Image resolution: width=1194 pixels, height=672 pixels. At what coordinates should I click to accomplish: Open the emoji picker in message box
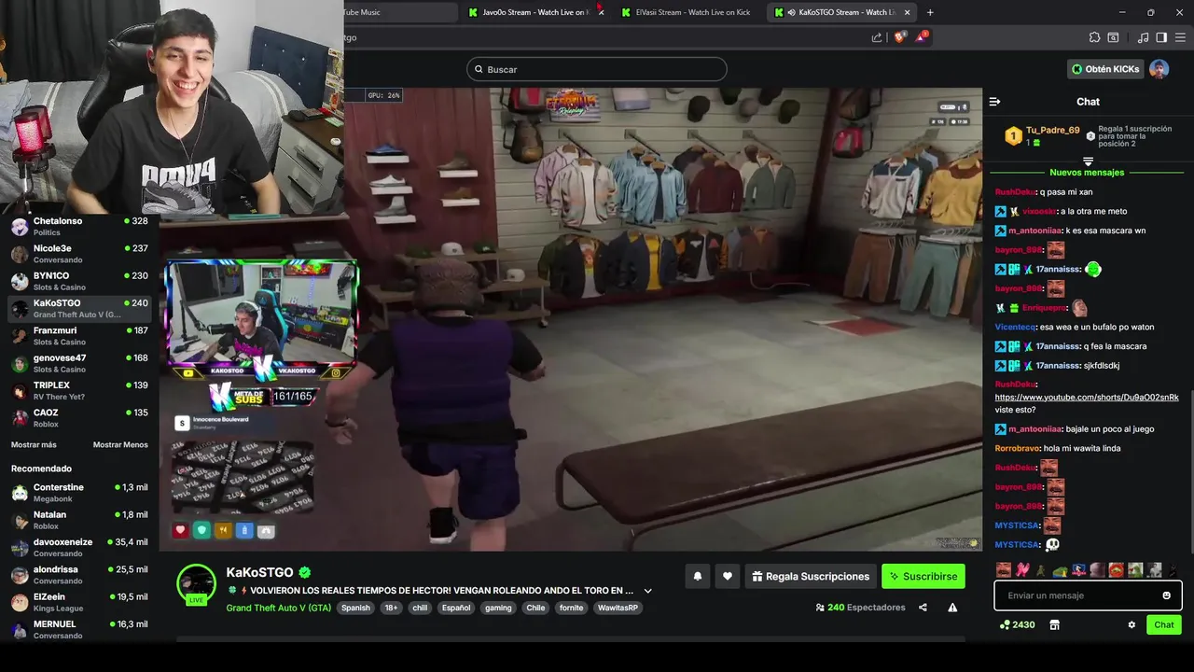tap(1166, 595)
